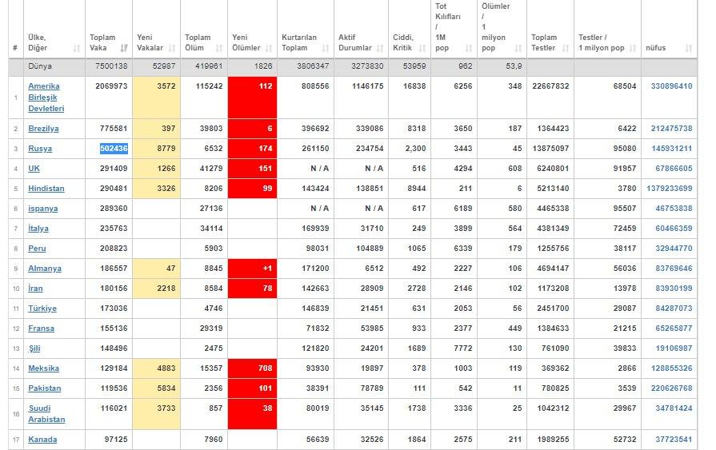Click Meksika new deaths cell 708
The height and width of the screenshot is (450, 716).
[x=252, y=368]
